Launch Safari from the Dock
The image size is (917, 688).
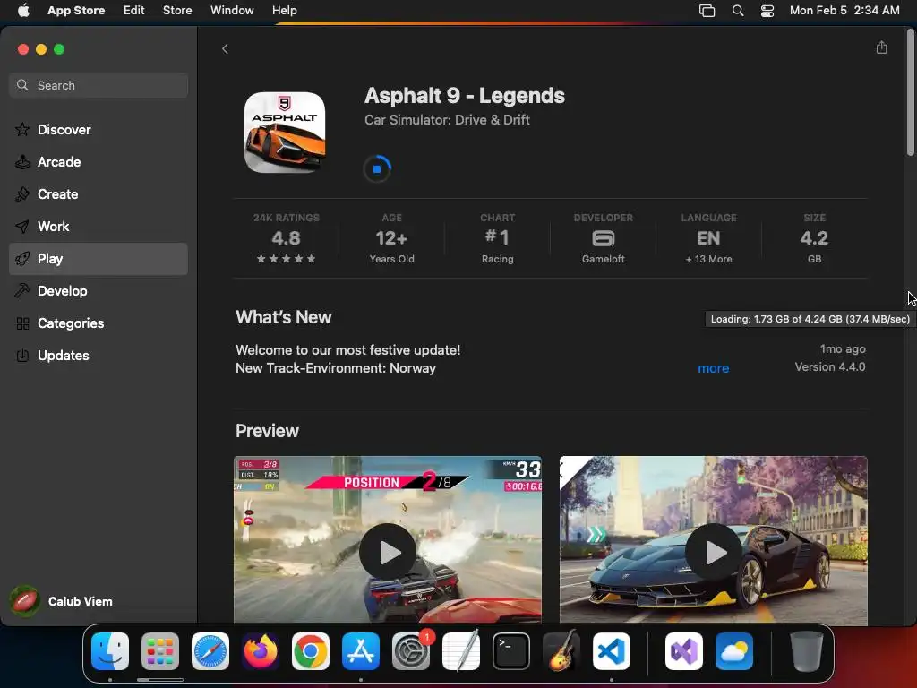click(210, 651)
